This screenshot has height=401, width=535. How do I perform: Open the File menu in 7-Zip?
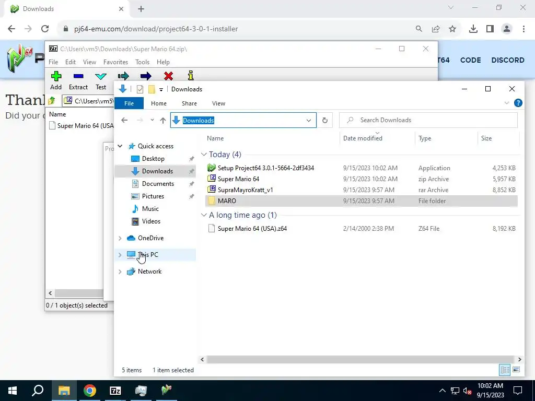(53, 62)
